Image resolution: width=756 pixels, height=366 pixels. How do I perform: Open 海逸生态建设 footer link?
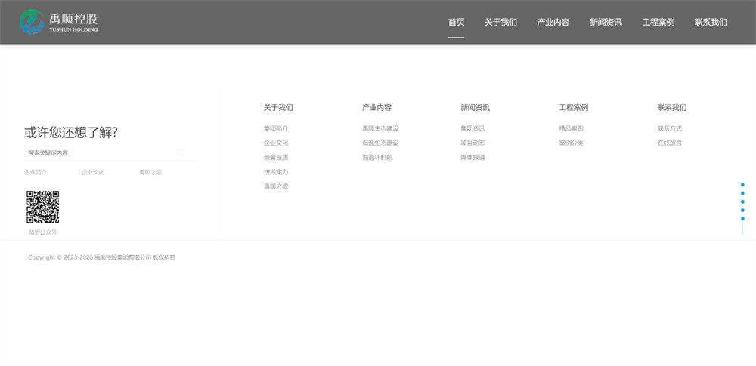click(380, 143)
